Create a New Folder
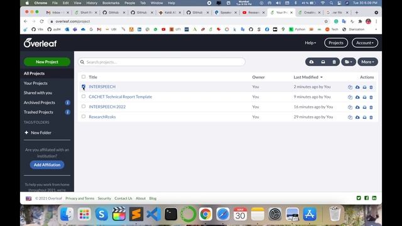Viewport: 402px width, 226px height. click(x=38, y=132)
